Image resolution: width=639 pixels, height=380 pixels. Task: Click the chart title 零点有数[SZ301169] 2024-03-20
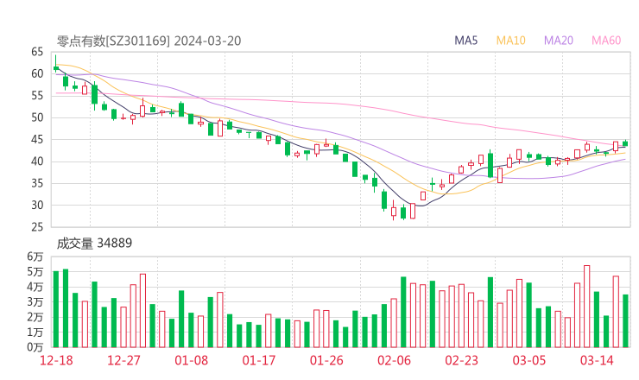point(149,41)
